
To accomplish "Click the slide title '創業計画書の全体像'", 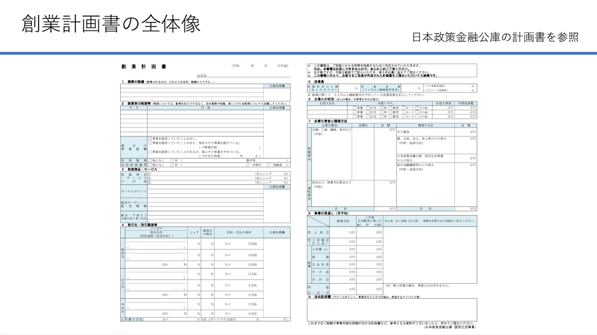I will point(111,23).
